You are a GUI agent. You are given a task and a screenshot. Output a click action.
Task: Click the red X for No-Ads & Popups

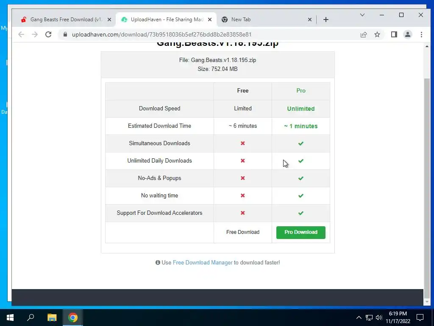tap(243, 178)
